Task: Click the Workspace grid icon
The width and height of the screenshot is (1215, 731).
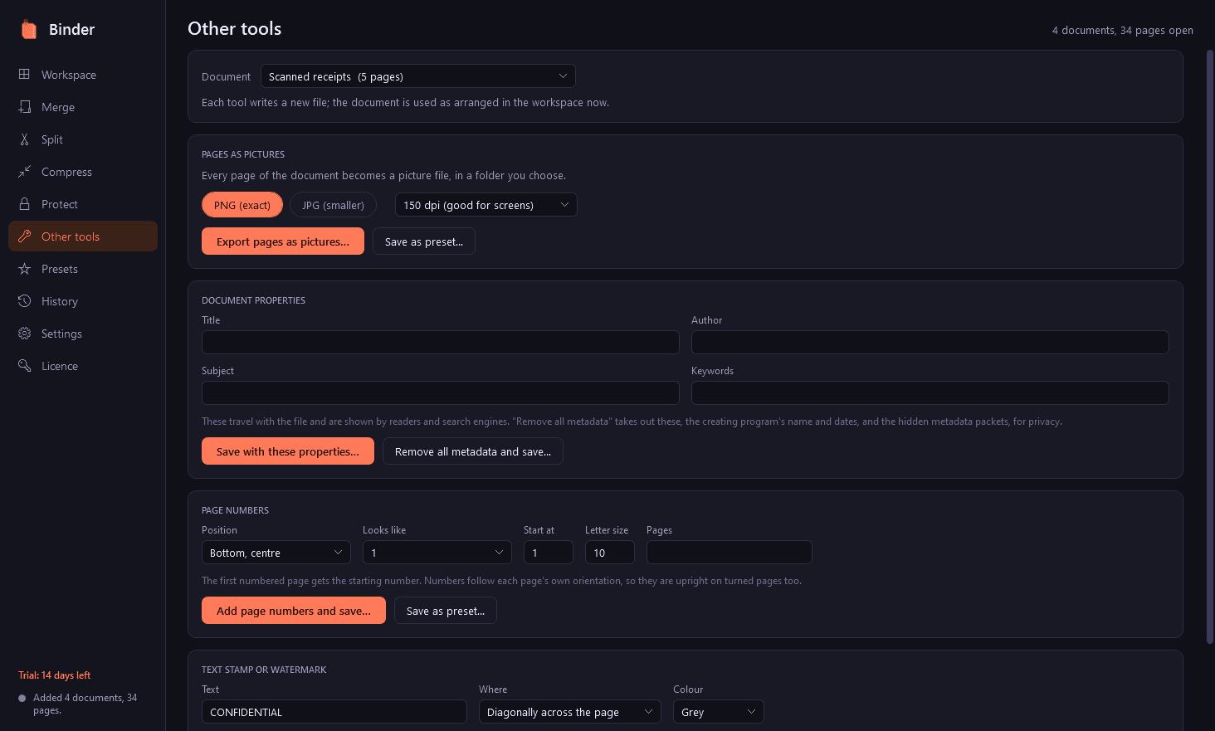Action: [x=24, y=75]
